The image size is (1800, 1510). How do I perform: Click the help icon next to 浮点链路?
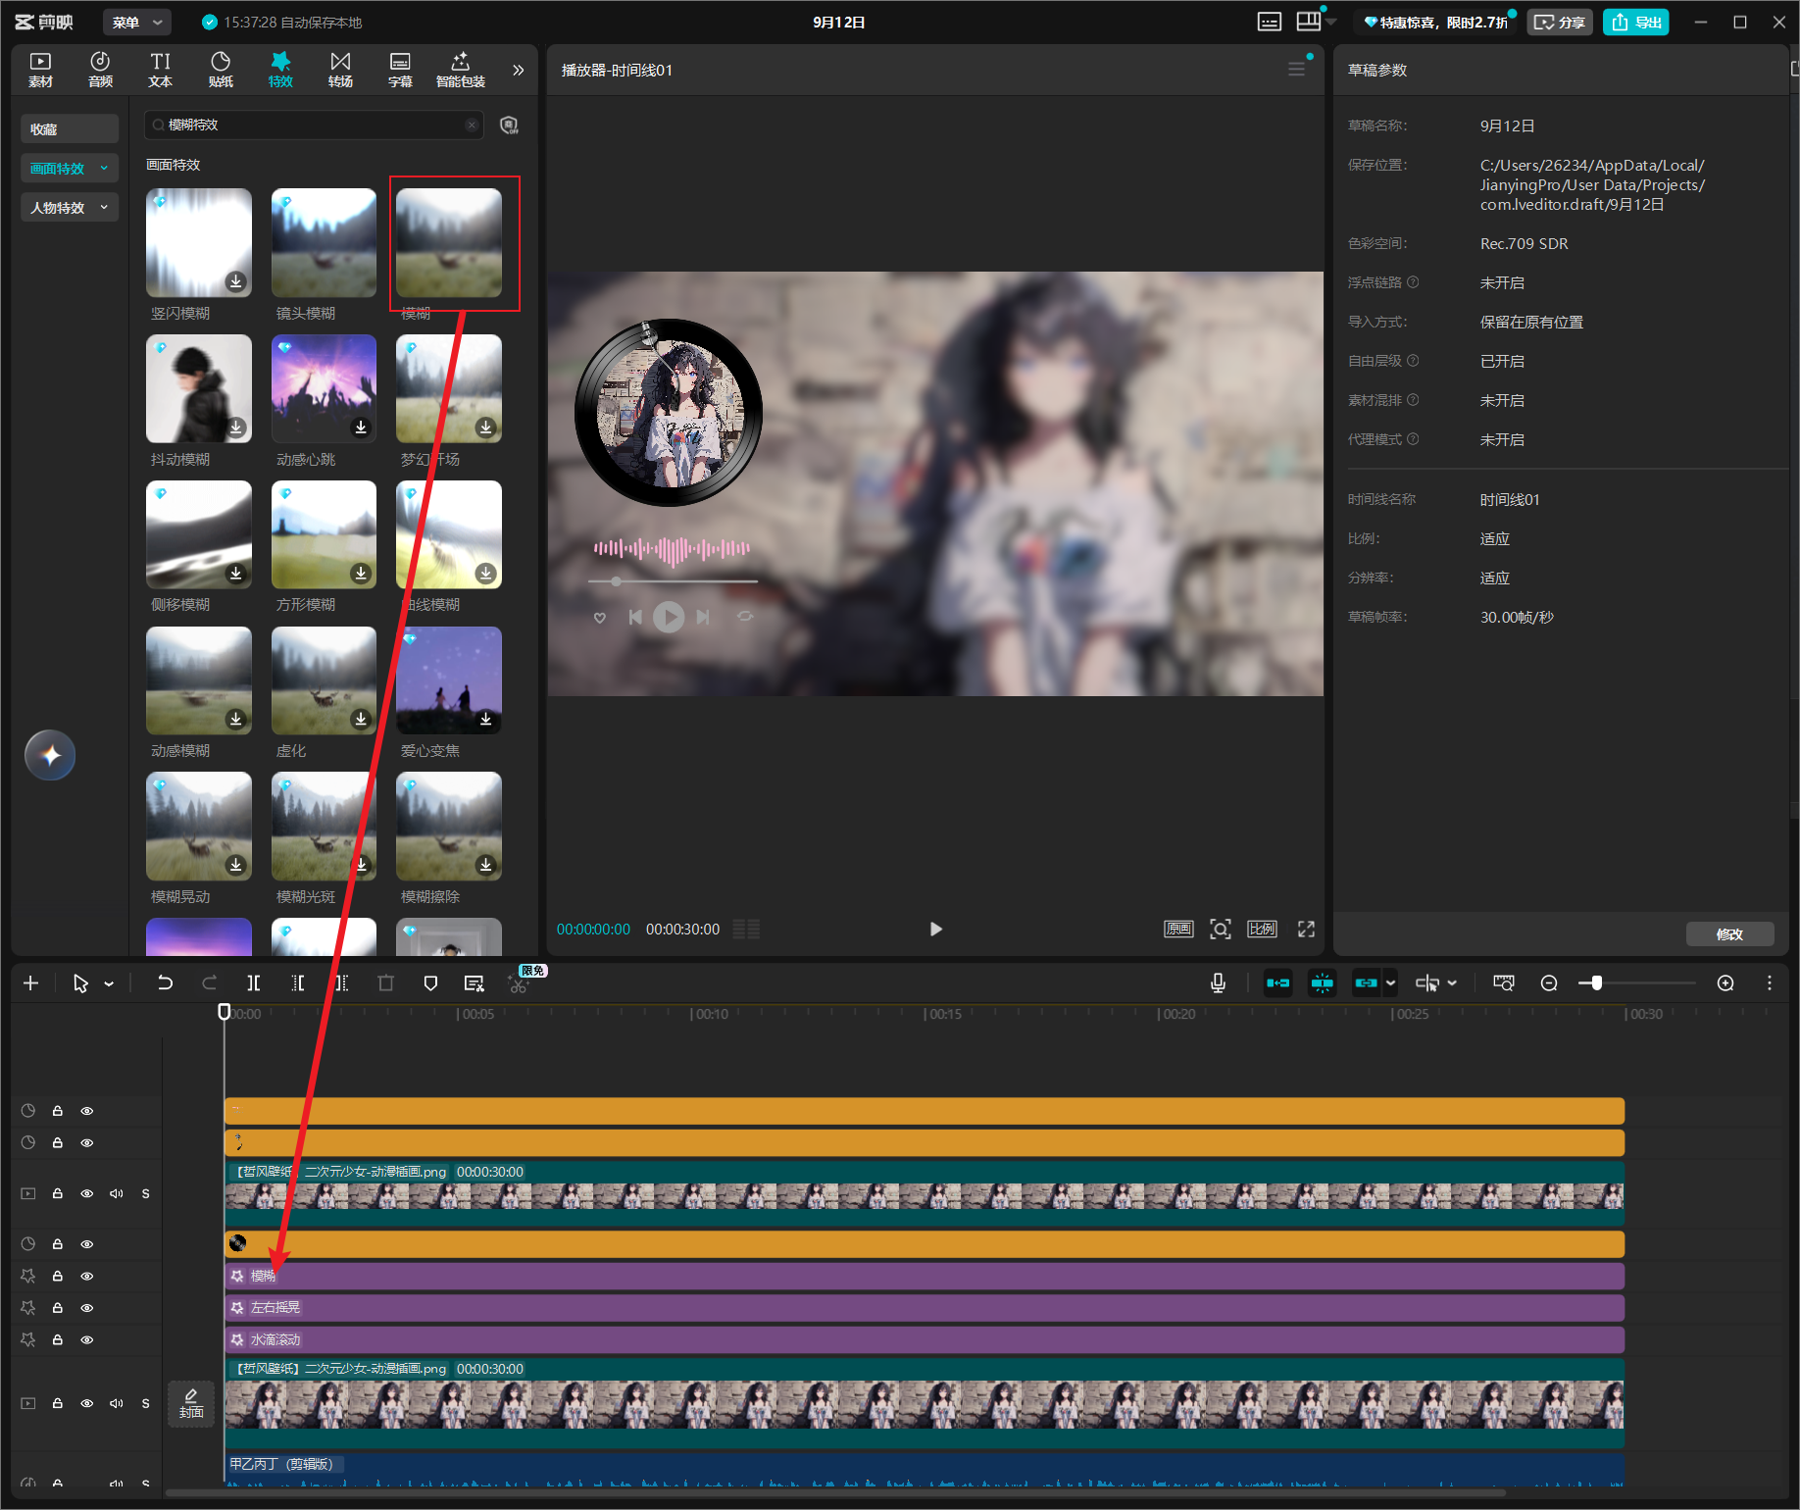click(1413, 282)
